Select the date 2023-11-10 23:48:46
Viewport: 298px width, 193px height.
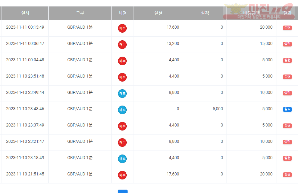pos(25,109)
